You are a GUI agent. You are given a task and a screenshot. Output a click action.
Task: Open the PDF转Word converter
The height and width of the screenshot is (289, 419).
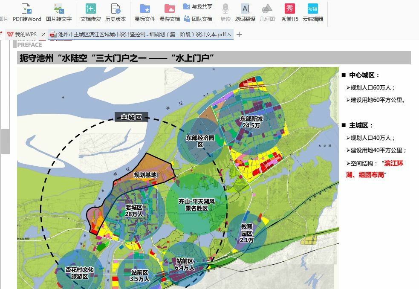click(27, 12)
